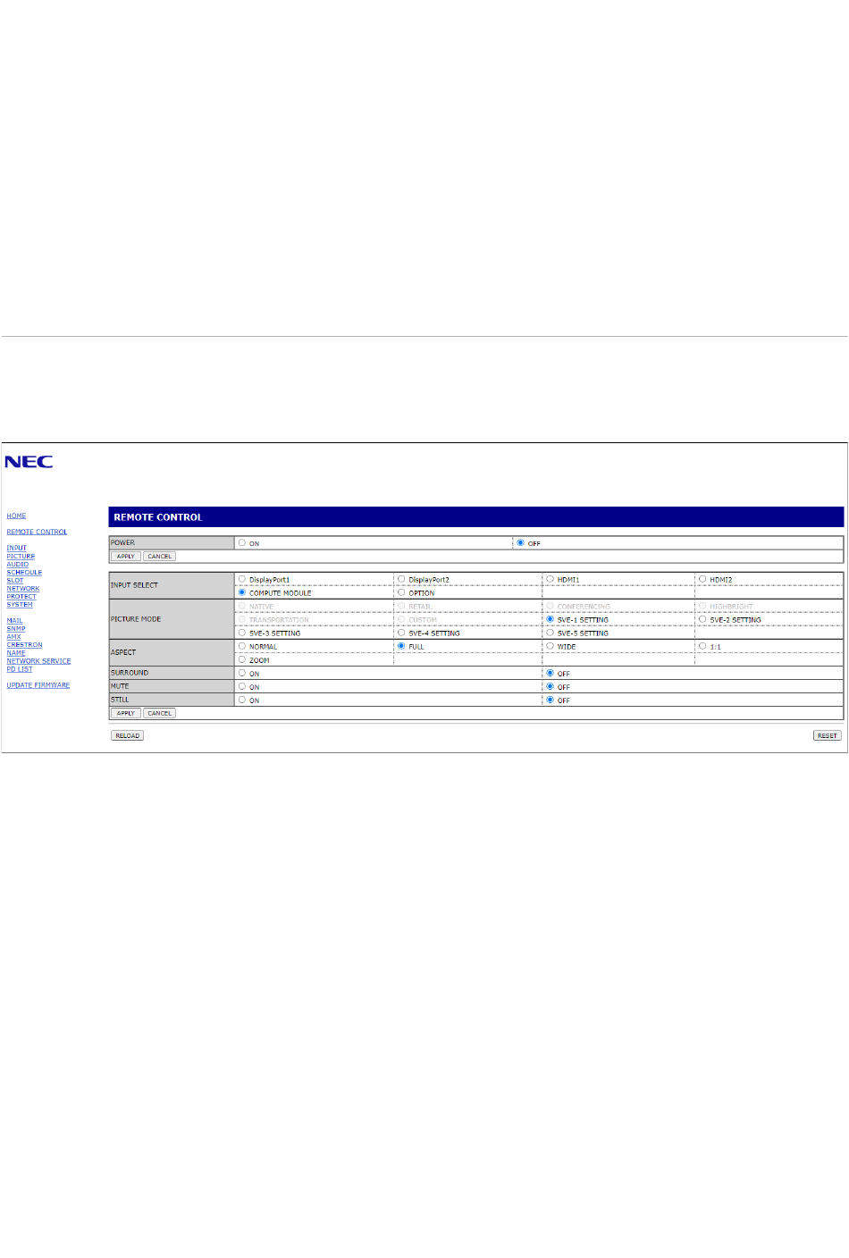Viewport: 849px width, 1258px height.
Task: Enable MUTE by selecting ON
Action: click(242, 686)
